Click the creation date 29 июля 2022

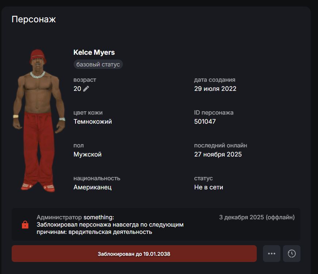(x=215, y=89)
